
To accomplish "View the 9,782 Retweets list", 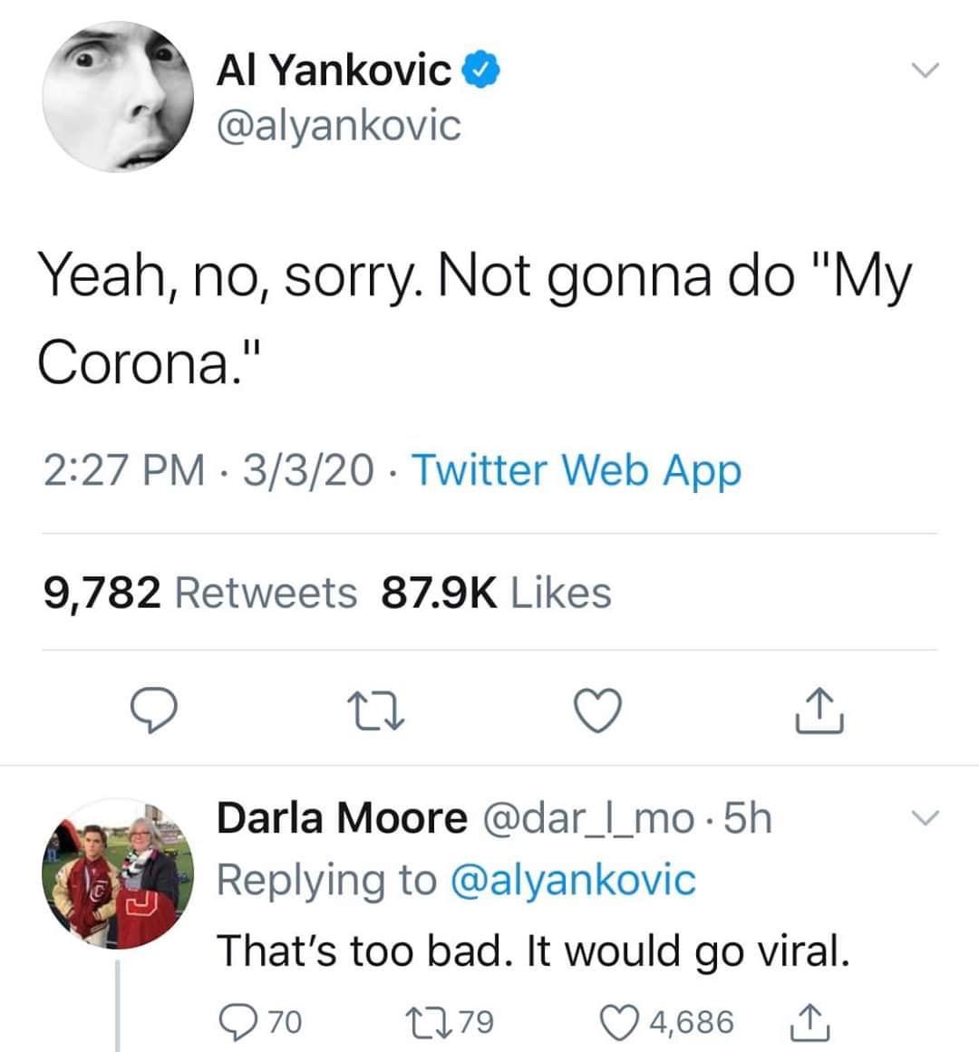I will [200, 593].
